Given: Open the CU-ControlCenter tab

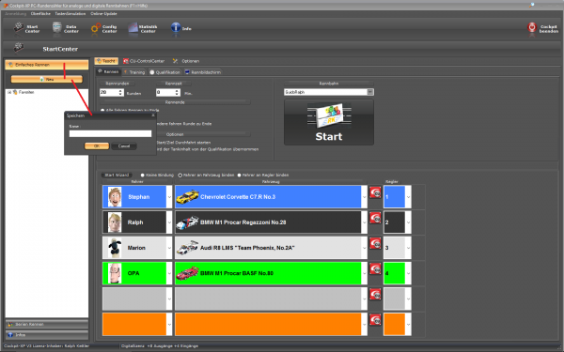Looking at the screenshot, I should pyautogui.click(x=144, y=61).
